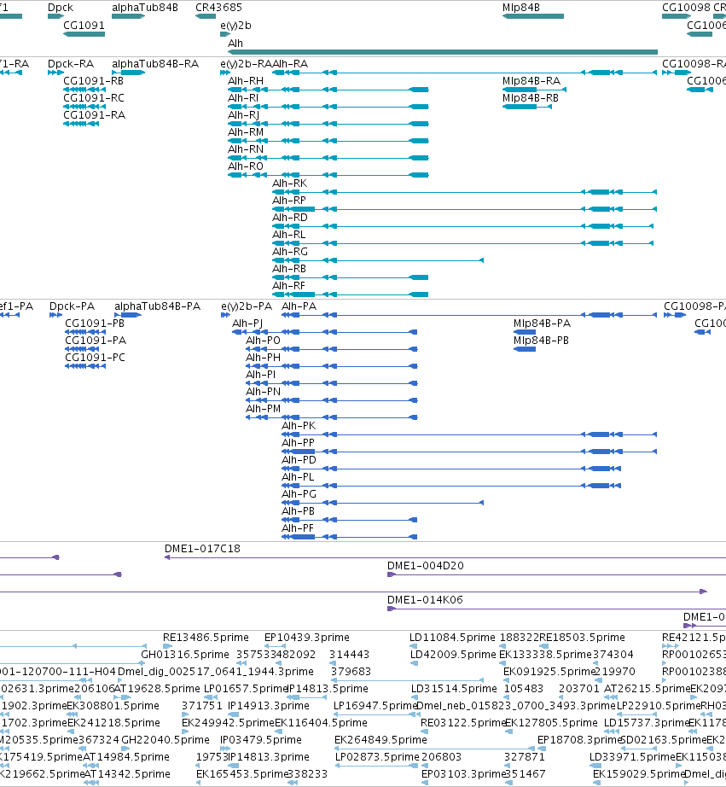This screenshot has width=726, height=787.
Task: Click the Alh-RK transcript label
Action: coord(289,184)
